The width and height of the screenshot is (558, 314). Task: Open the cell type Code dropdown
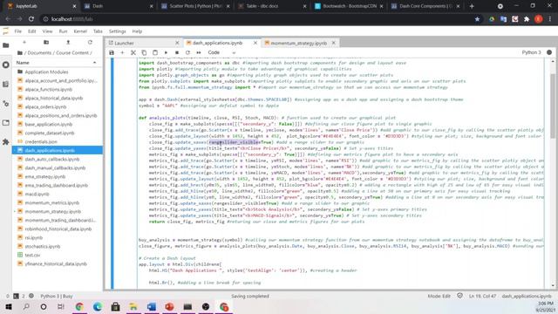coord(221,52)
